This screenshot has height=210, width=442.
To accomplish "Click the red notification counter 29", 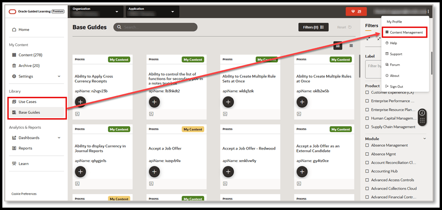I will point(356,11).
